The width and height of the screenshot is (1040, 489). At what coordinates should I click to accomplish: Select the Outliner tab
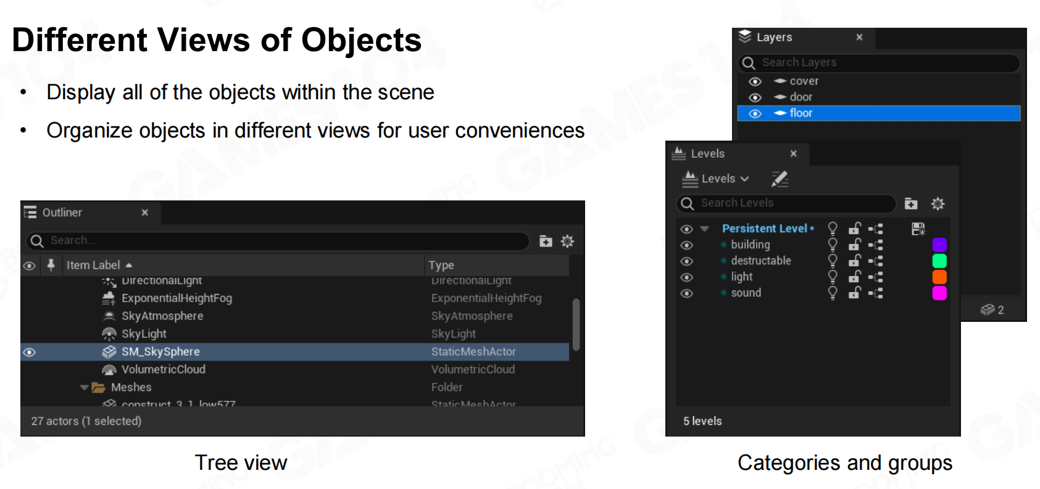(x=62, y=213)
